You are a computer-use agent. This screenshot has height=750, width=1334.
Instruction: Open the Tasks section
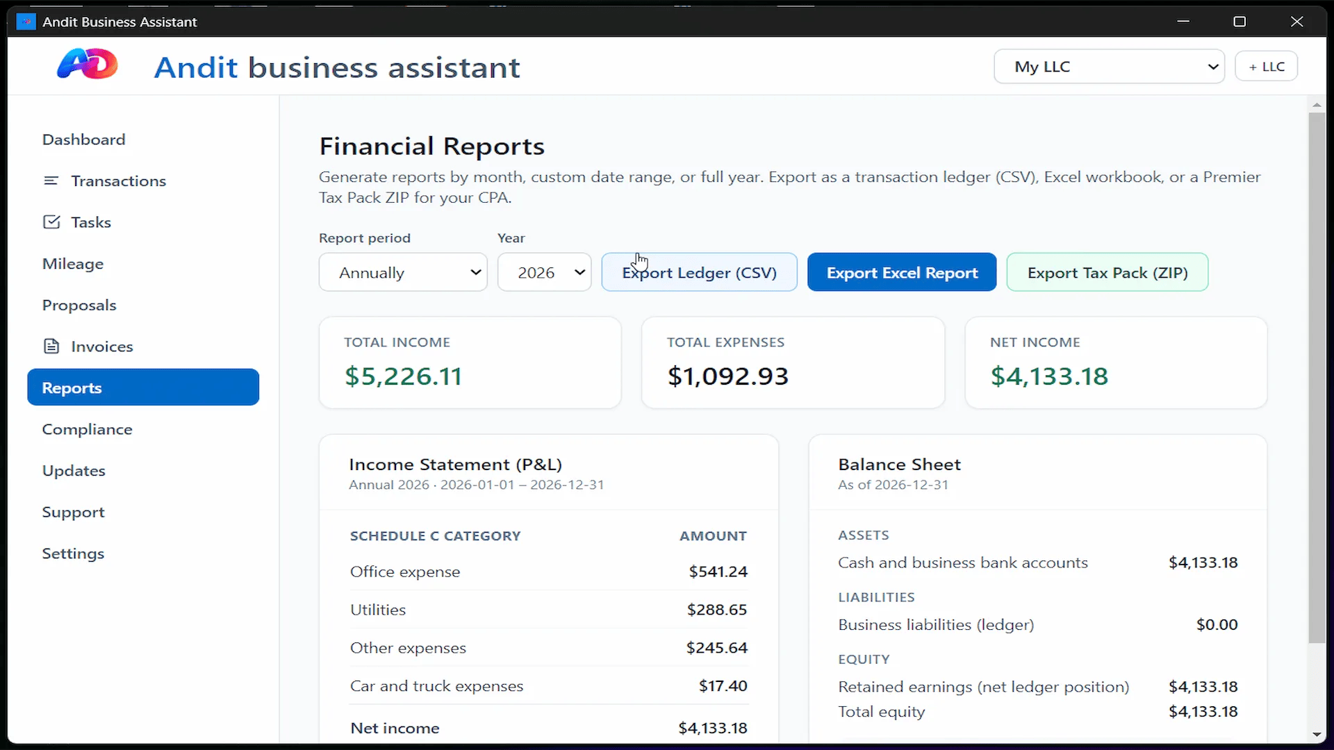pyautogui.click(x=90, y=222)
